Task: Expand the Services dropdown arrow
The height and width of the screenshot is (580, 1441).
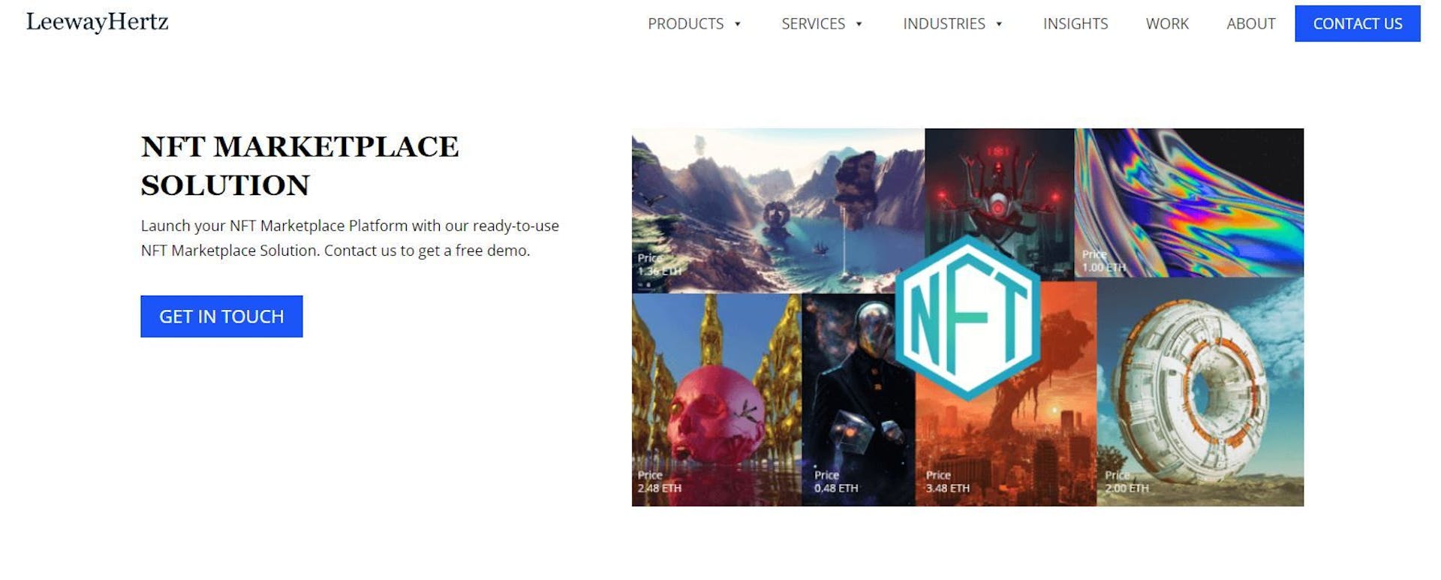Action: click(859, 24)
